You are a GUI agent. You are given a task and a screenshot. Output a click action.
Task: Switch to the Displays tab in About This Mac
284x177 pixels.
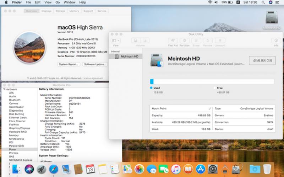pyautogui.click(x=47, y=11)
